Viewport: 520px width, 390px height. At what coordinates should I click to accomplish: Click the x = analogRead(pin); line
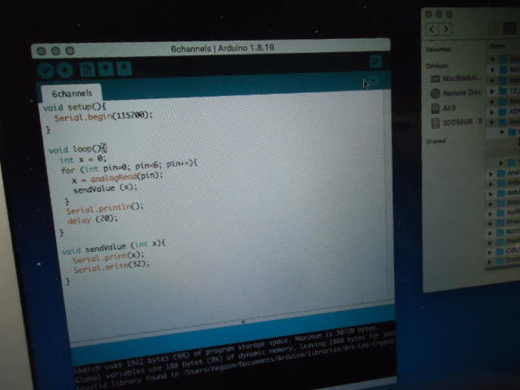pos(117,178)
